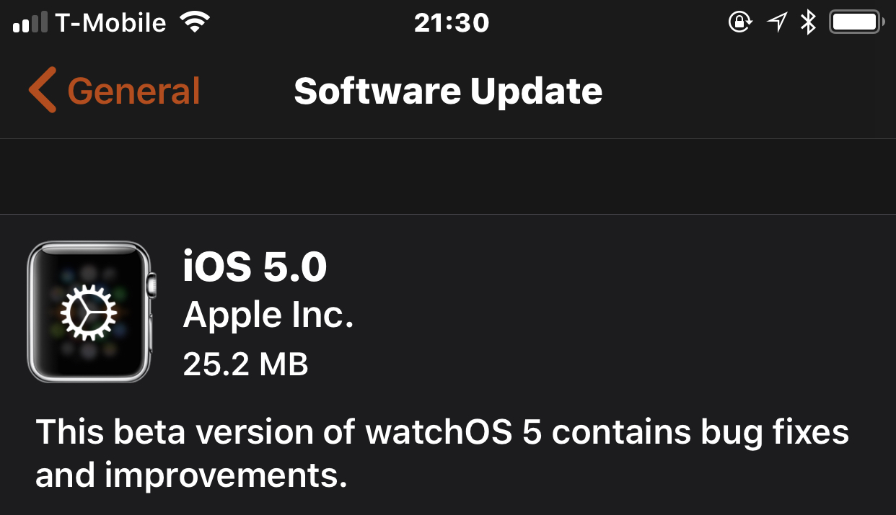Tap the rotation lock status icon

point(739,23)
